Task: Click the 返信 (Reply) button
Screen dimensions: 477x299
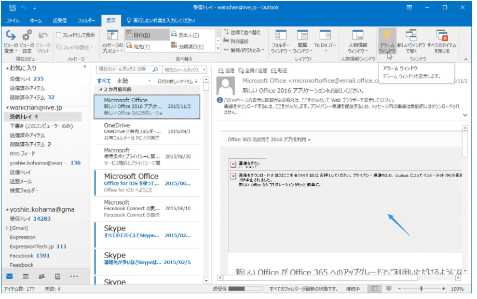Action: click(226, 71)
